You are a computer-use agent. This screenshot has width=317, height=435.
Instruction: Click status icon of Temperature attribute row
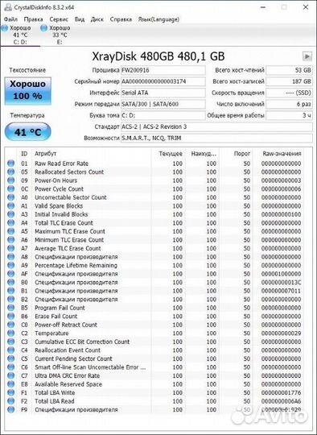tap(10, 333)
